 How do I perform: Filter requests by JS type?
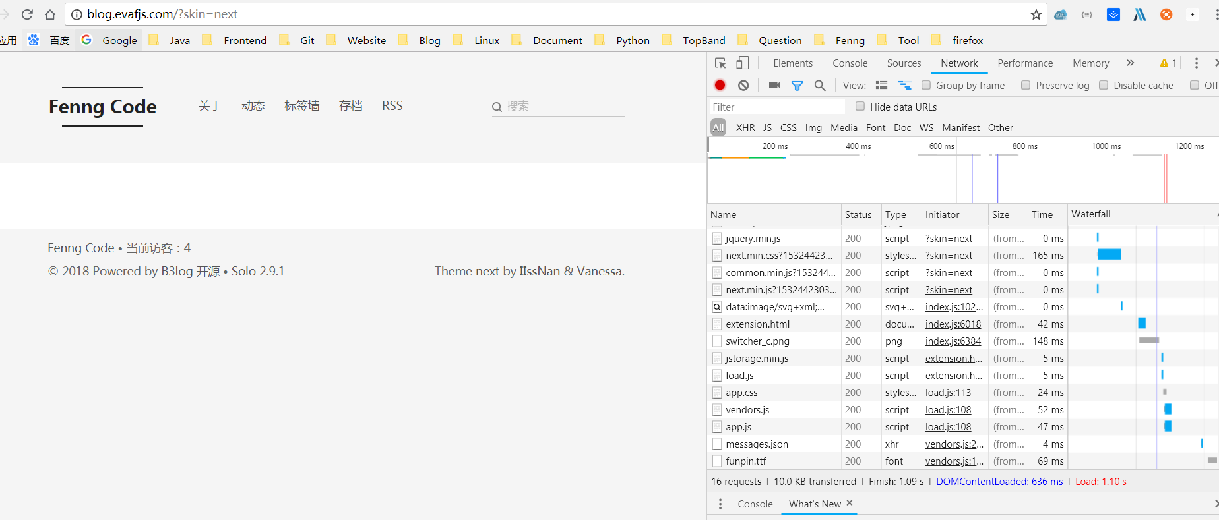click(x=767, y=127)
